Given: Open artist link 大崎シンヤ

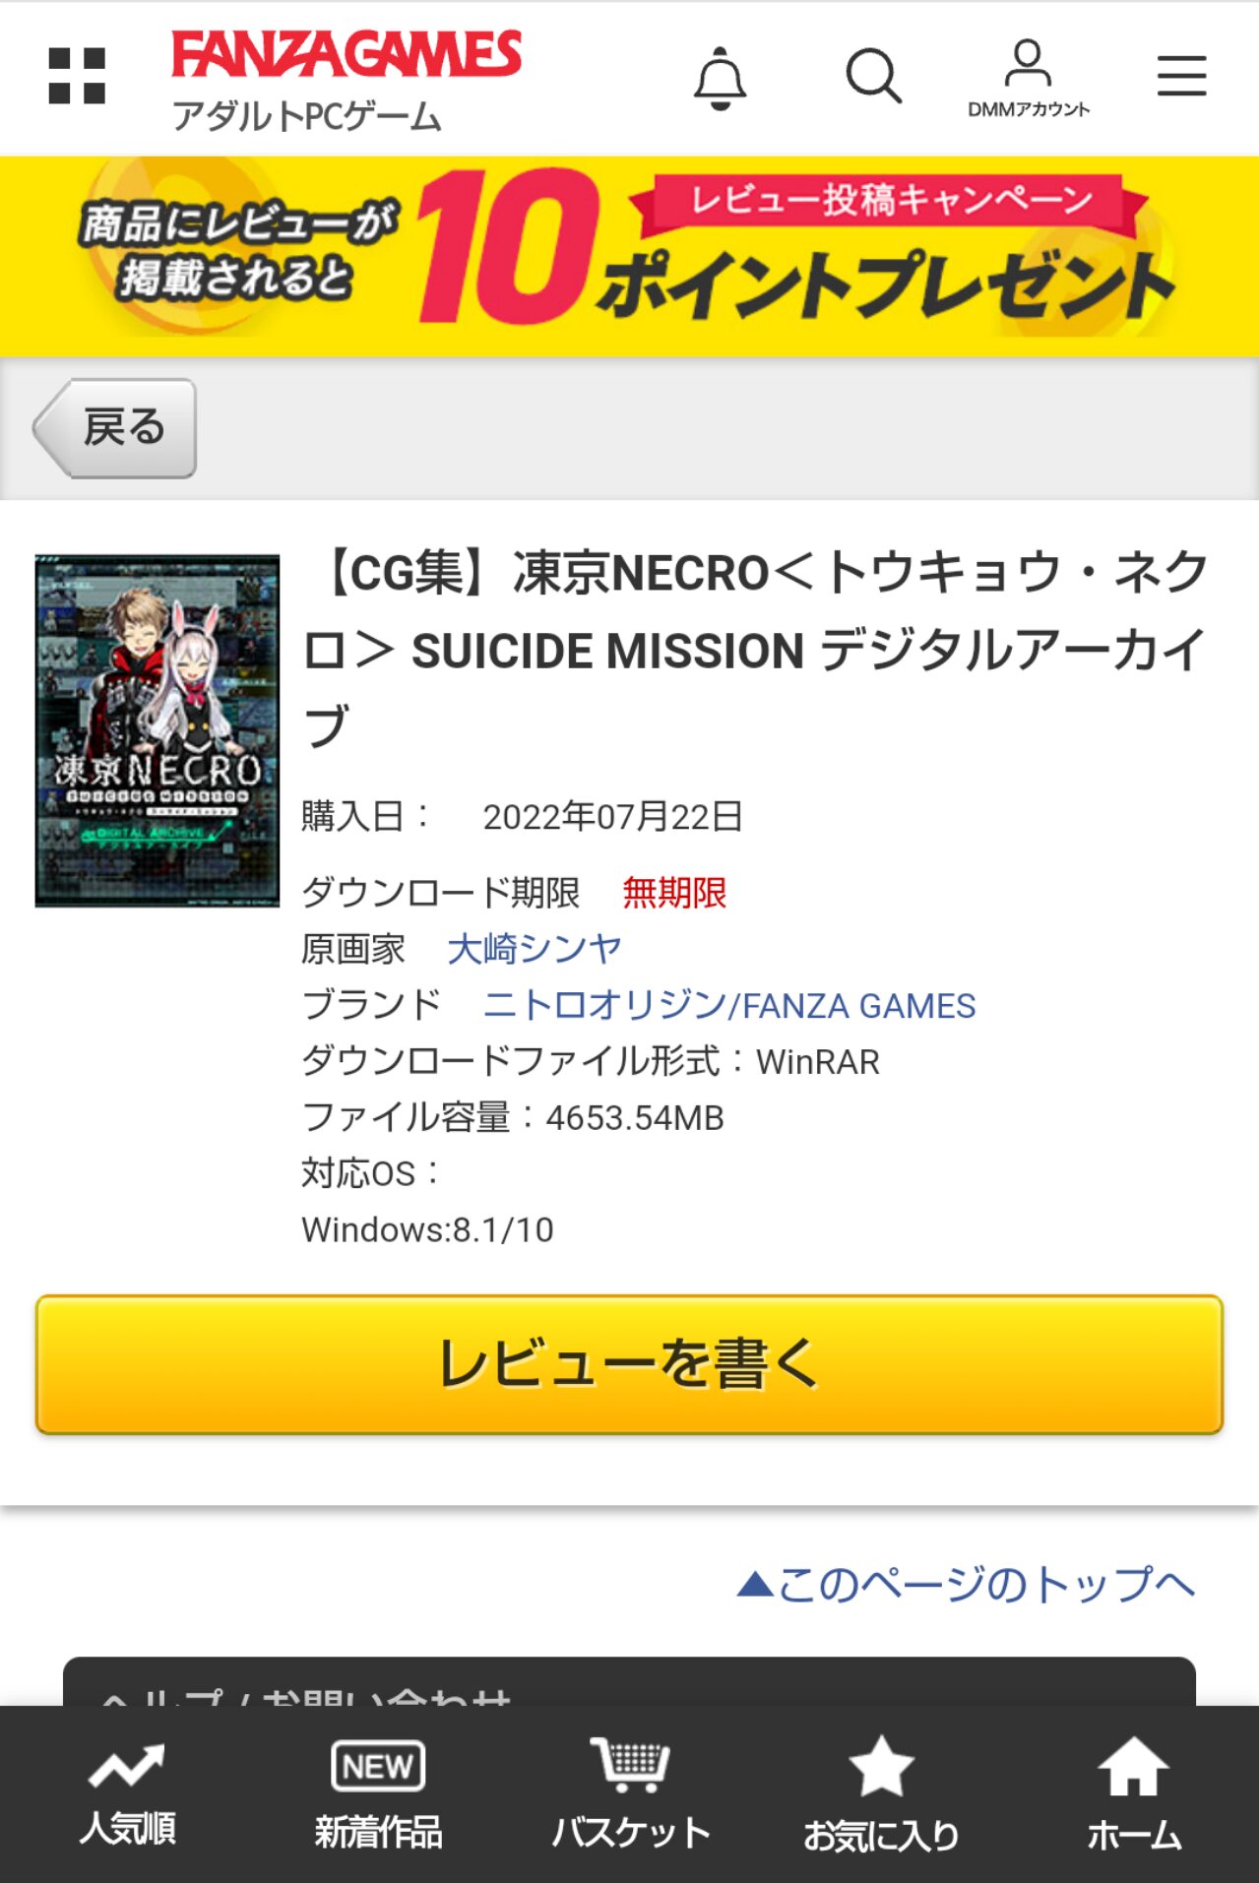Looking at the screenshot, I should (535, 949).
